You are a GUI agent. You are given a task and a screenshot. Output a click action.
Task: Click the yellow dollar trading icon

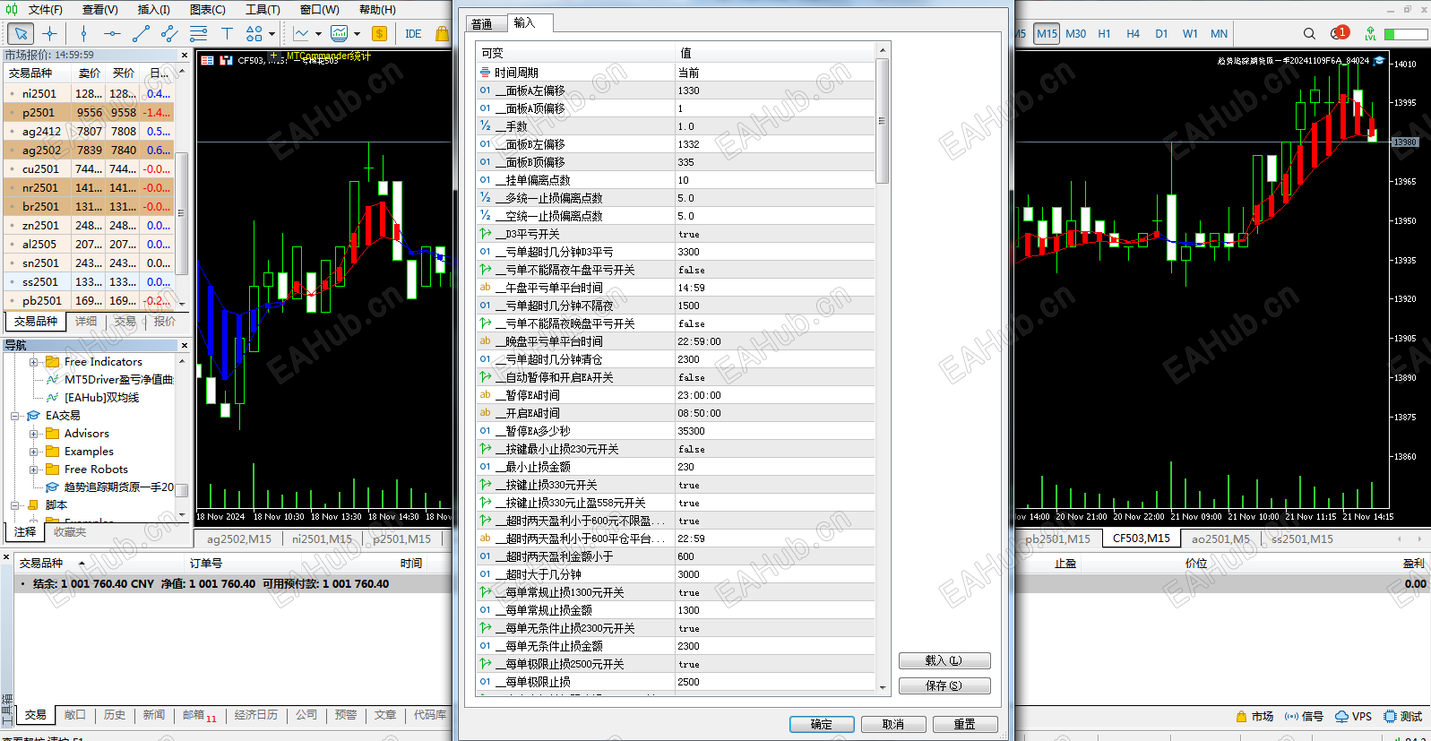tap(379, 34)
